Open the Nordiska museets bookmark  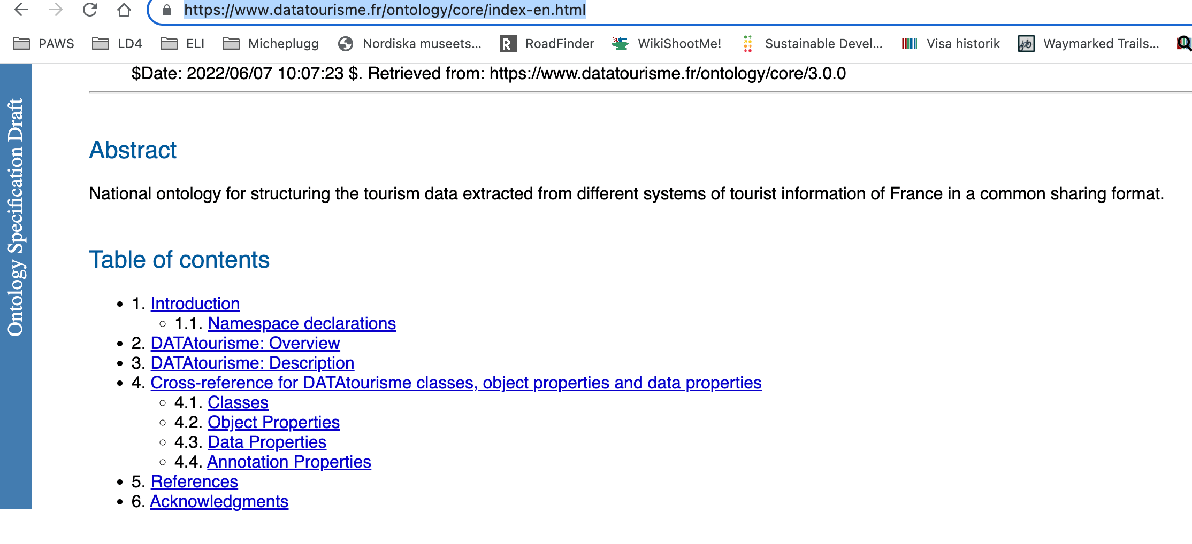(410, 44)
